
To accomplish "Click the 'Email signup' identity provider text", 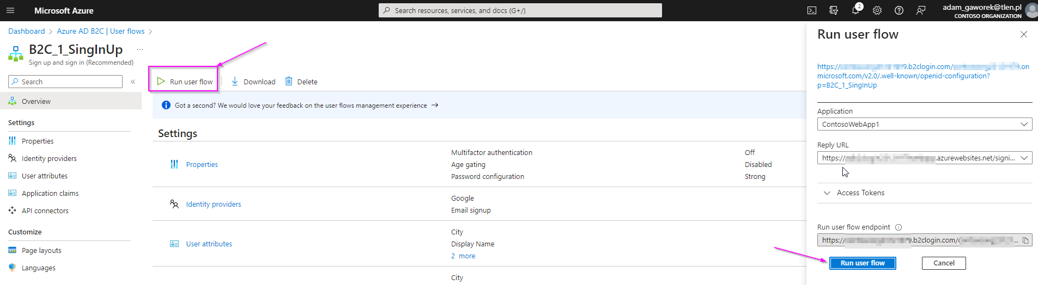I will click(x=471, y=210).
